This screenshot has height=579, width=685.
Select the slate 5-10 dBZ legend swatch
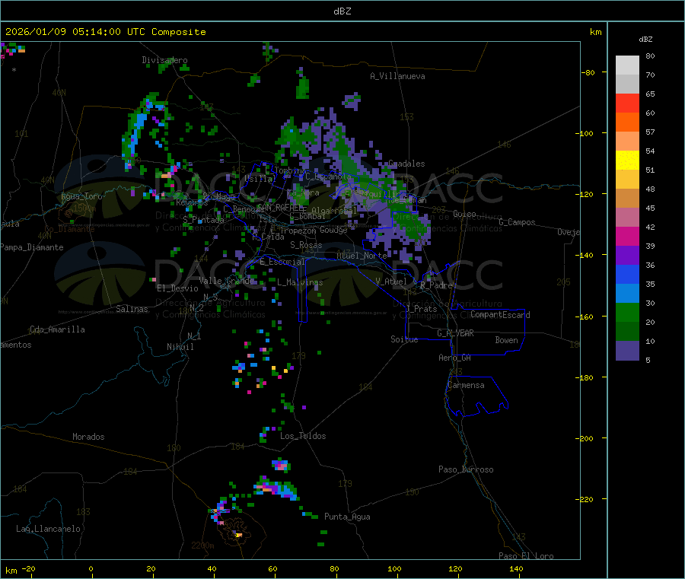(x=627, y=351)
